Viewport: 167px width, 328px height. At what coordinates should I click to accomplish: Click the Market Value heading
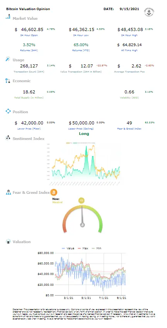coord(25,18)
